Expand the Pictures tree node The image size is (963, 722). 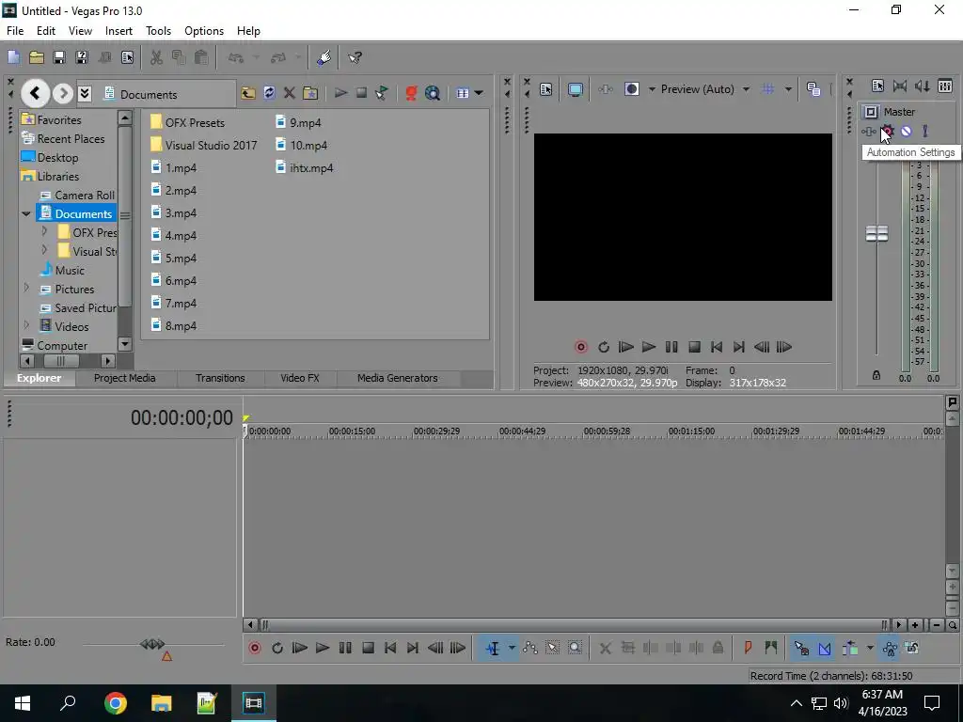point(26,288)
